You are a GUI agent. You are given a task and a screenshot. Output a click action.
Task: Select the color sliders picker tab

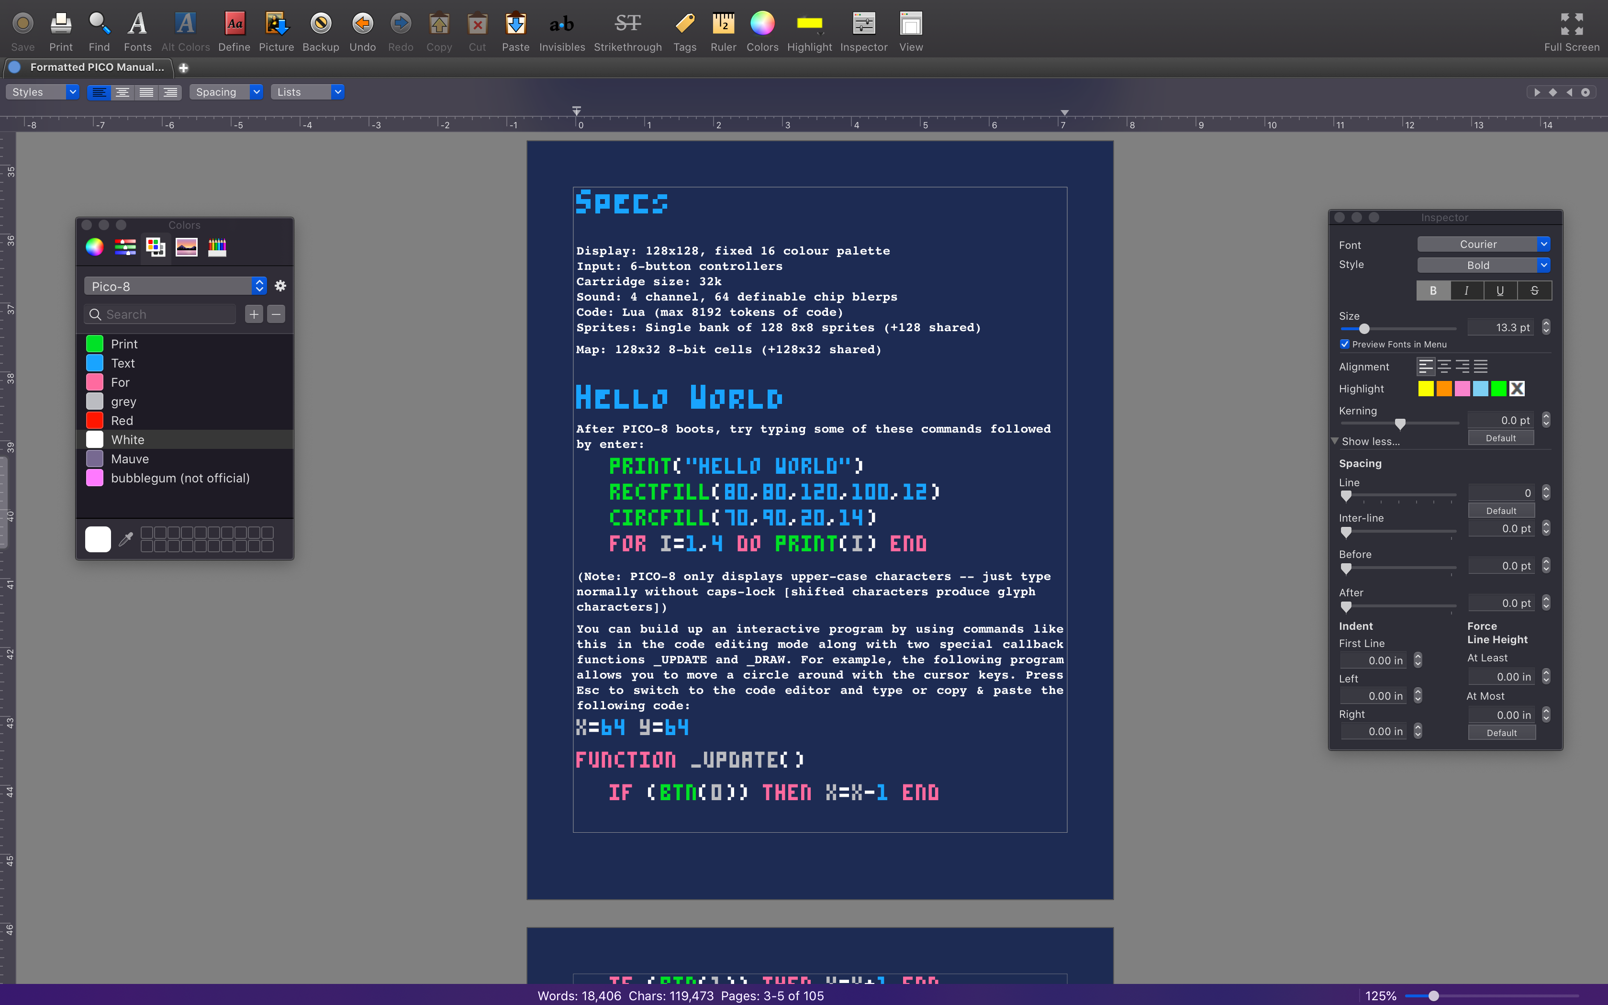[125, 247]
